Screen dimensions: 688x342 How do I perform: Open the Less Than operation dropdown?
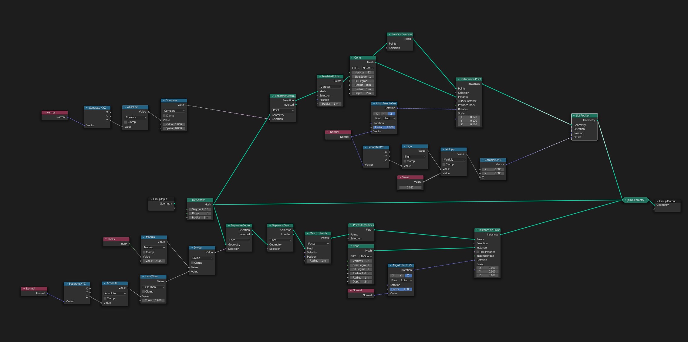coord(153,287)
